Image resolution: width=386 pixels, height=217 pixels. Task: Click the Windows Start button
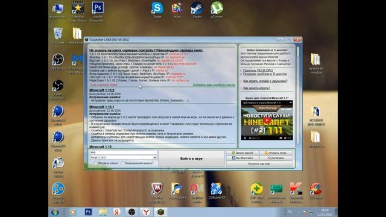(x=55, y=212)
